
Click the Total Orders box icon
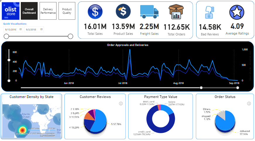point(176,12)
